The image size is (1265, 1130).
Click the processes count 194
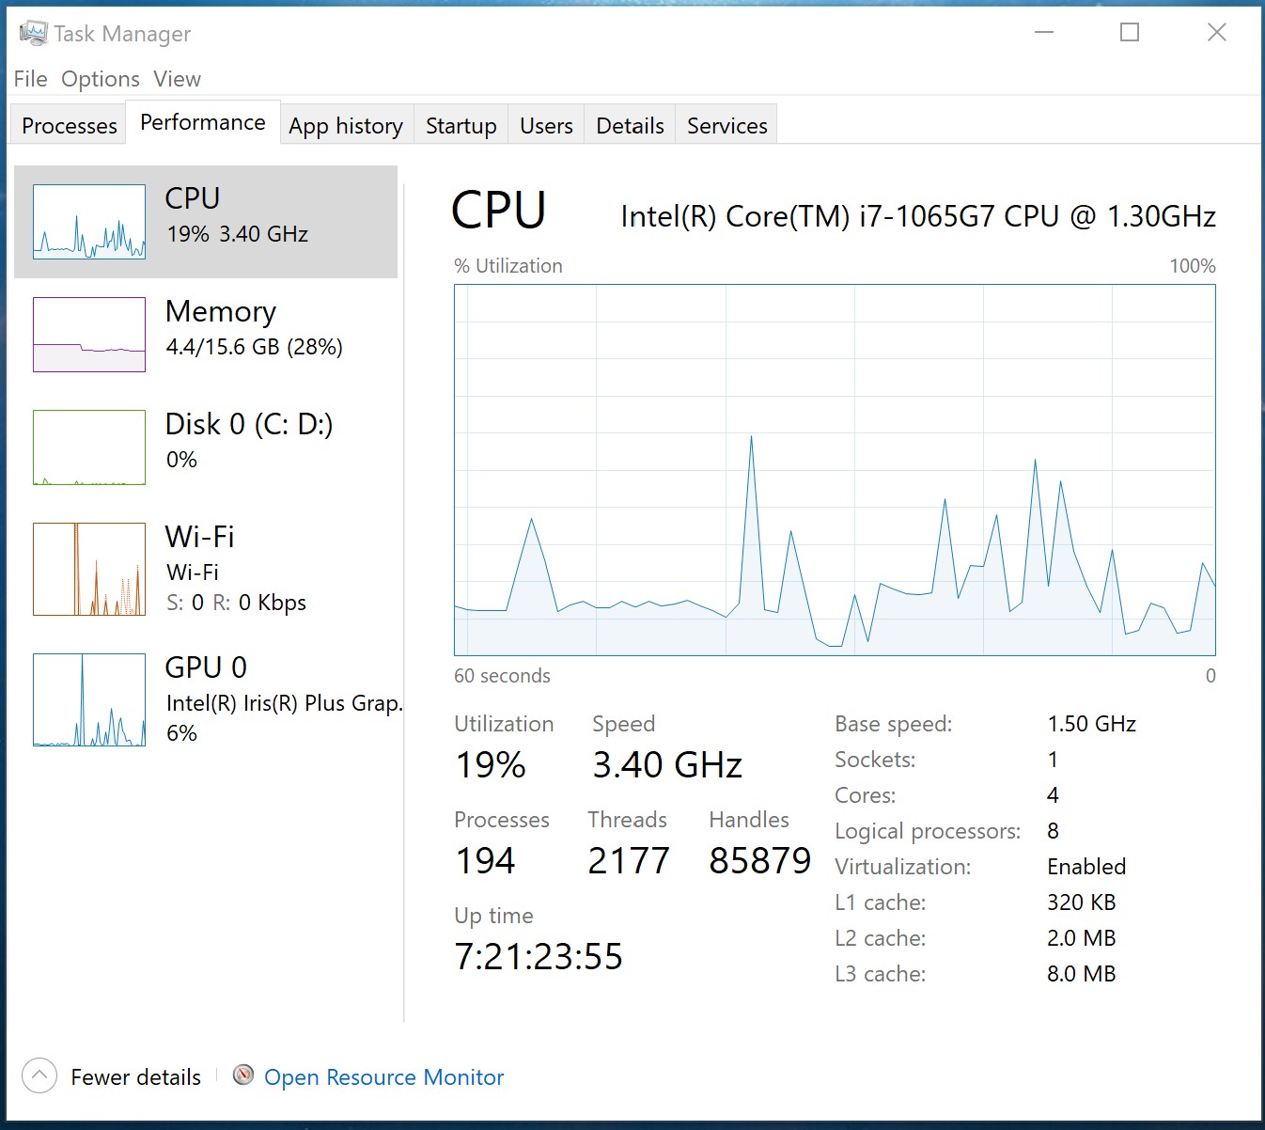coord(485,860)
